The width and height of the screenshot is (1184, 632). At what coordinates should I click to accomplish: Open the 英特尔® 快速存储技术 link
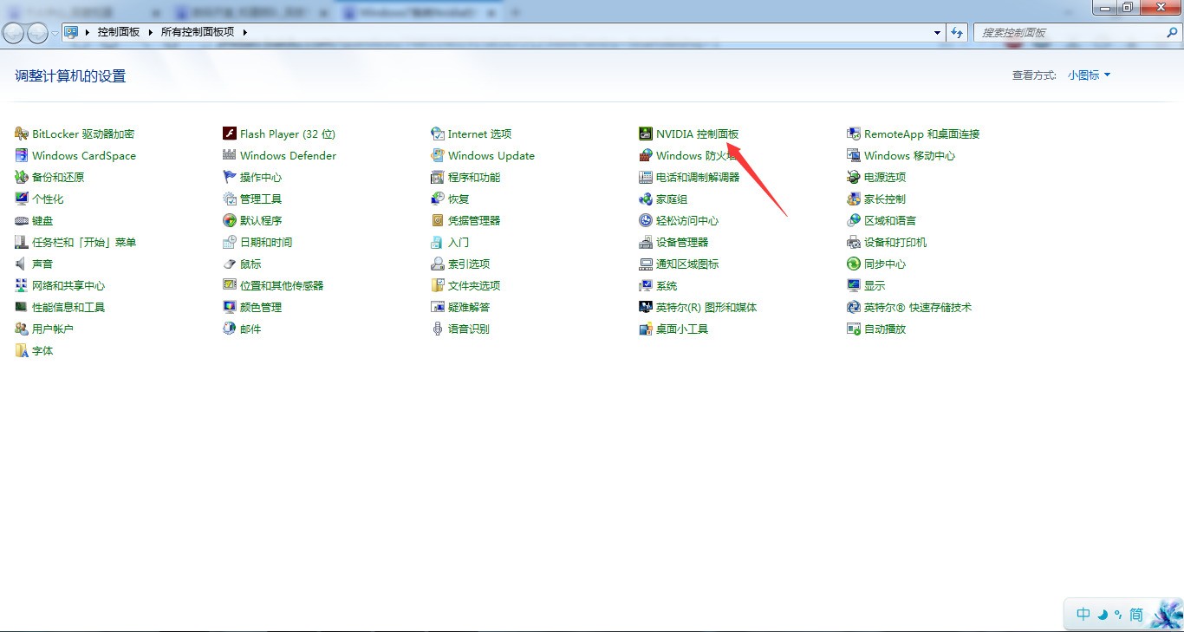pos(918,307)
